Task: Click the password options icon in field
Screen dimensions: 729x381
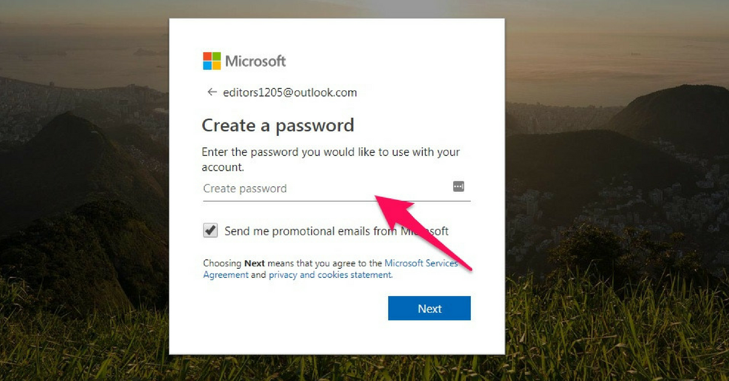Action: pos(459,186)
